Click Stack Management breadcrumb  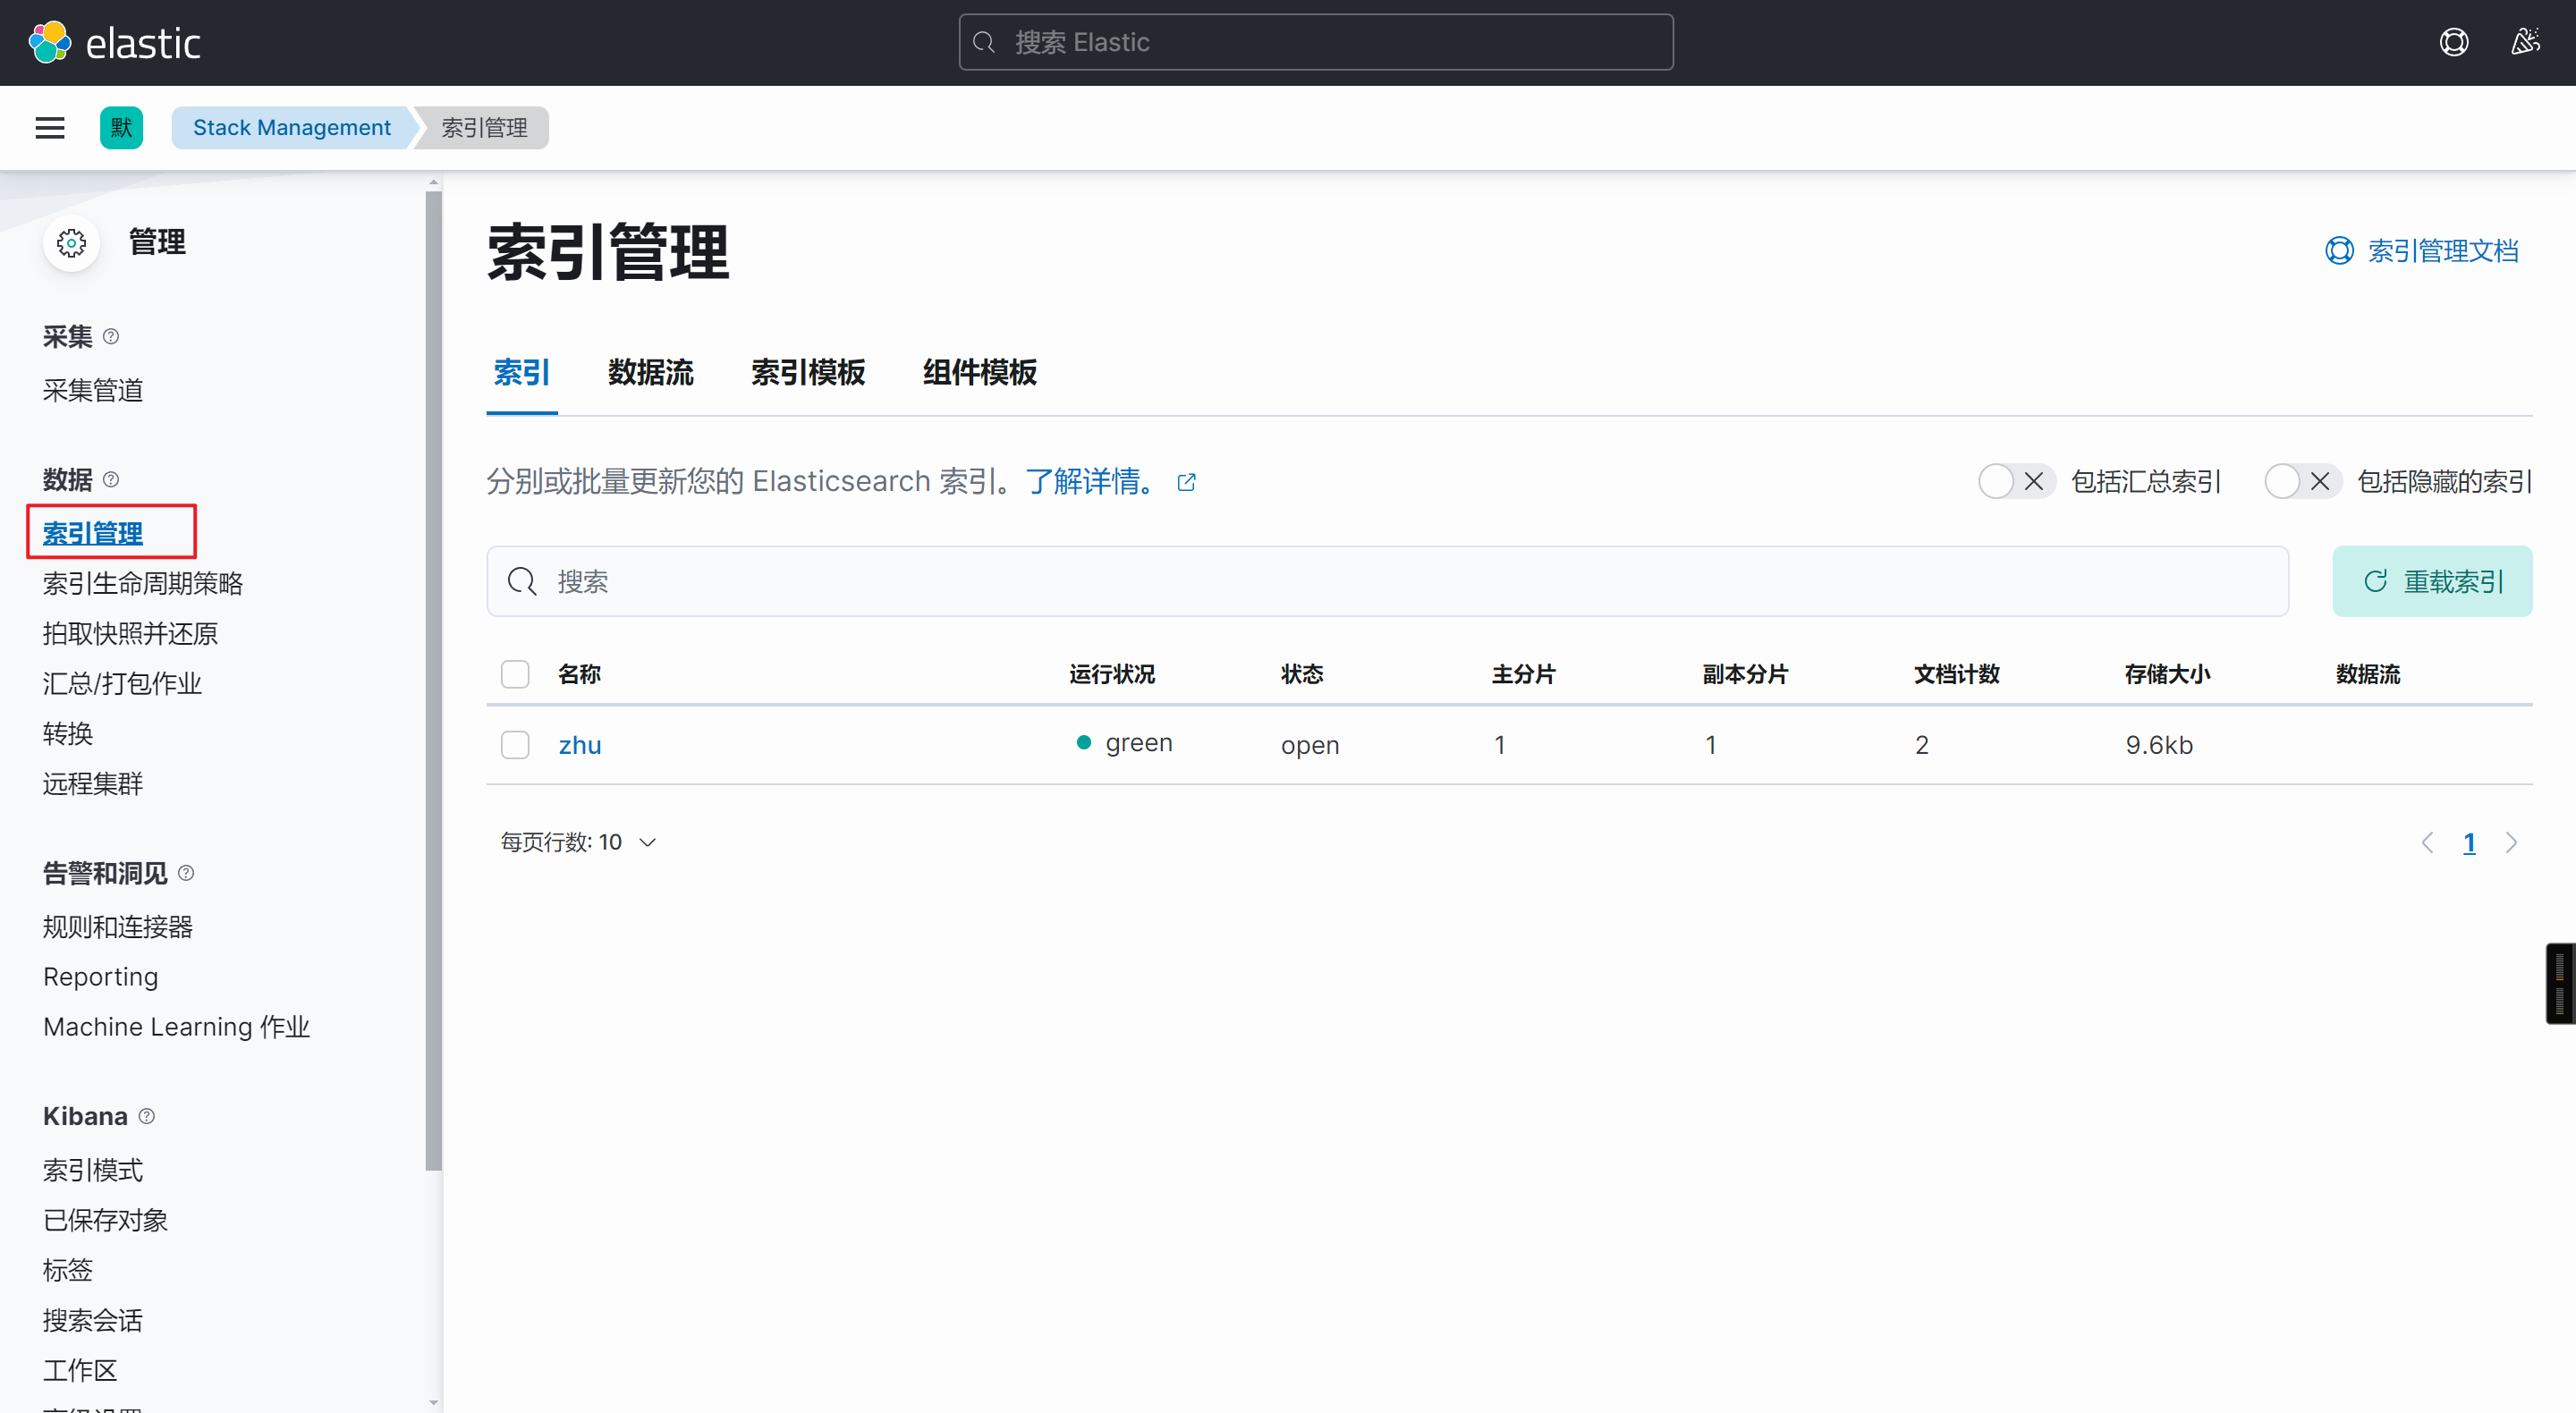(291, 127)
